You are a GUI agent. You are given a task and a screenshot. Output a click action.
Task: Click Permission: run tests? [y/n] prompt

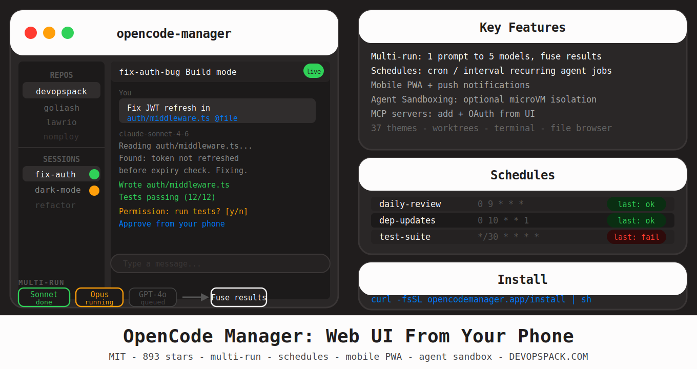[x=183, y=211]
